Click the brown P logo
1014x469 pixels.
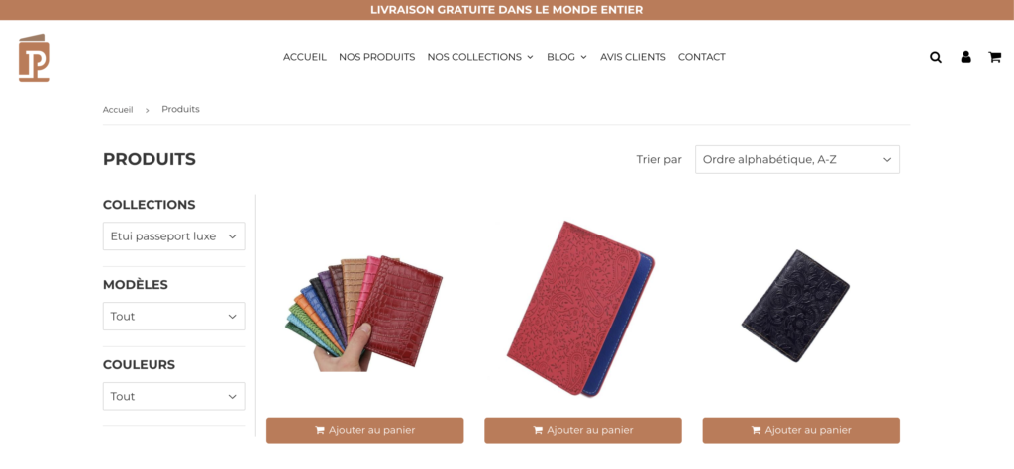click(34, 57)
